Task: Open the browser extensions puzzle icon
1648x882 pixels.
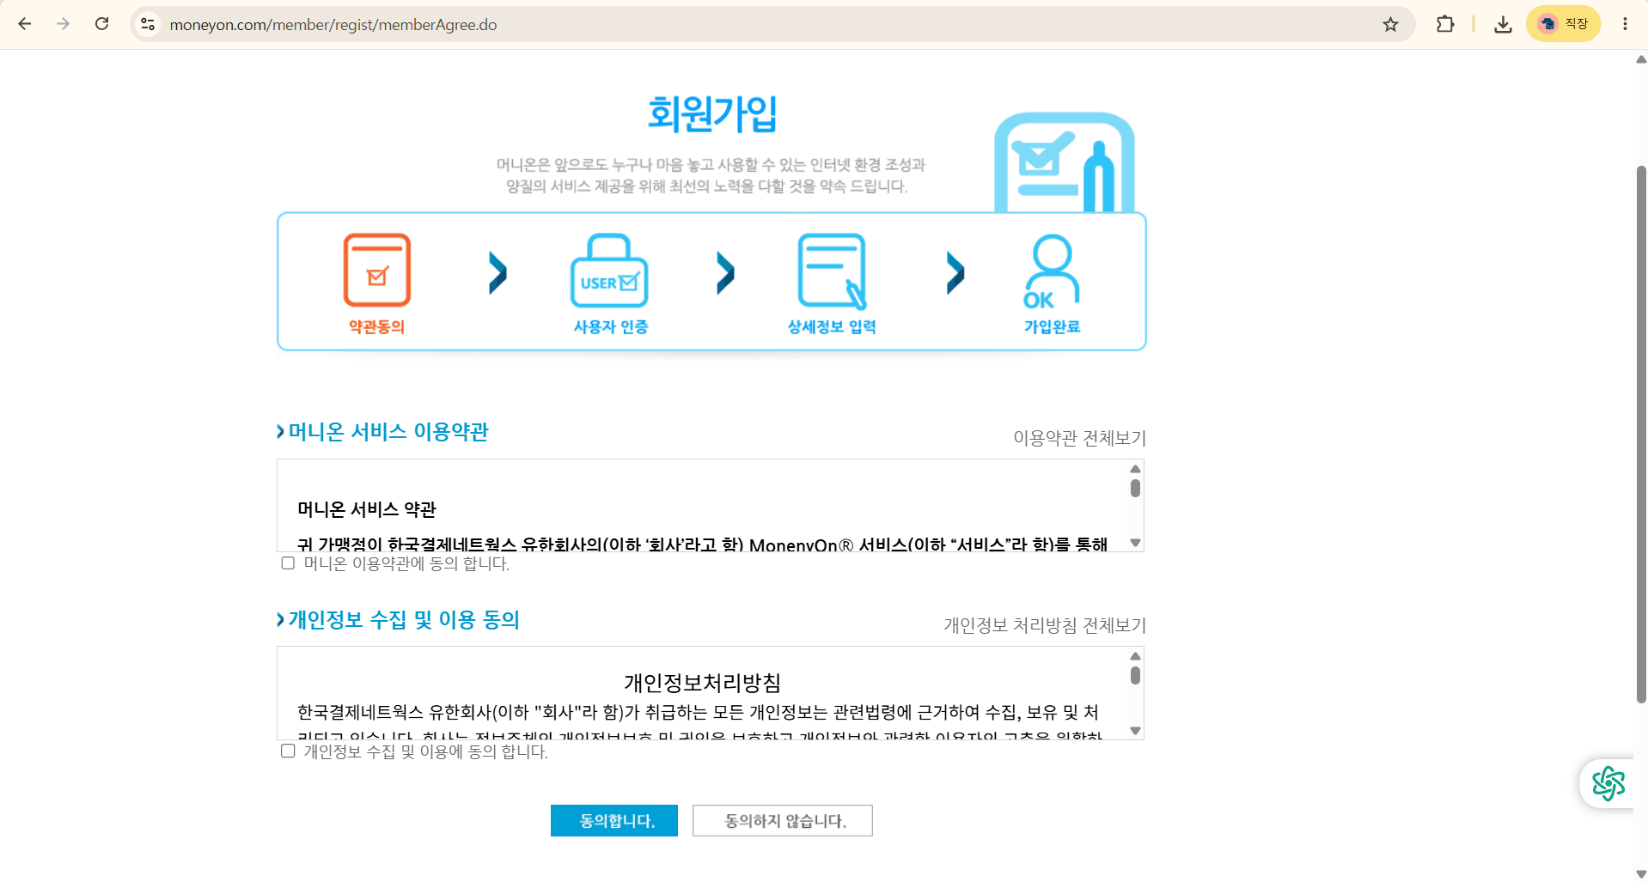Action: pos(1445,24)
